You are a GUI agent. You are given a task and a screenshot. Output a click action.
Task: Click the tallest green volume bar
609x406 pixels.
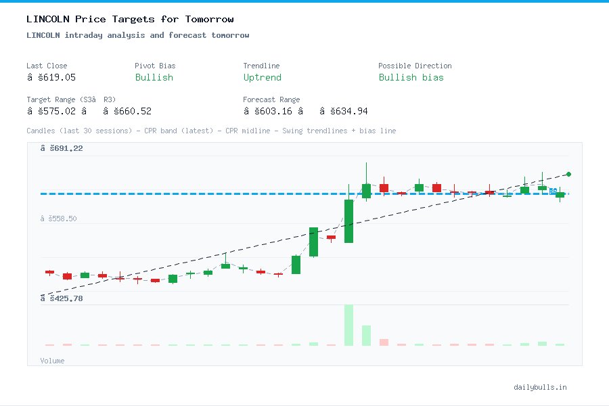click(349, 325)
